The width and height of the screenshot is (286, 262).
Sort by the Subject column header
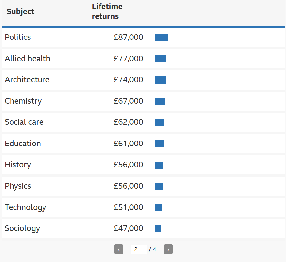click(20, 12)
